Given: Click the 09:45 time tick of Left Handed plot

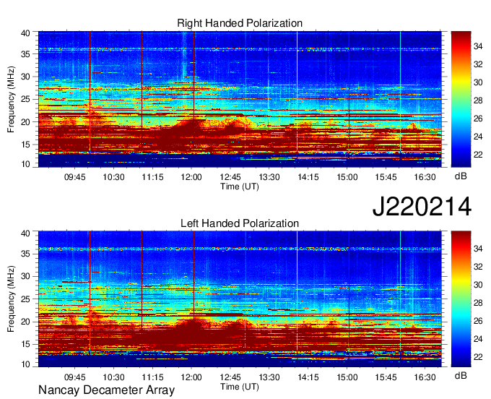Looking at the screenshot, I should click(x=75, y=377).
